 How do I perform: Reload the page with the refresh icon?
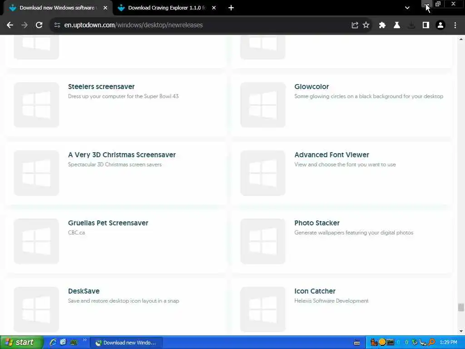point(39,25)
